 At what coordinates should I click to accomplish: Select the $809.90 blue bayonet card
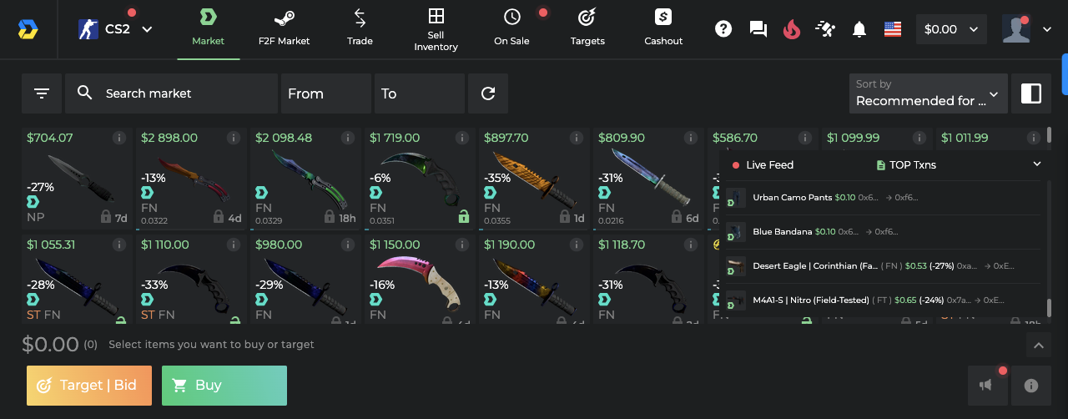click(x=648, y=179)
